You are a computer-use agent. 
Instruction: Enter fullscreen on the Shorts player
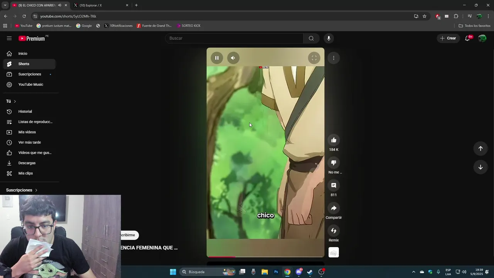click(314, 58)
